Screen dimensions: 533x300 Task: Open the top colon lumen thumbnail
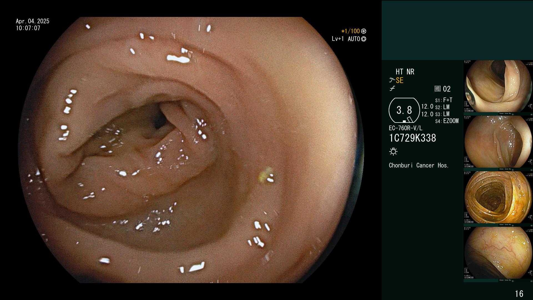(498, 86)
